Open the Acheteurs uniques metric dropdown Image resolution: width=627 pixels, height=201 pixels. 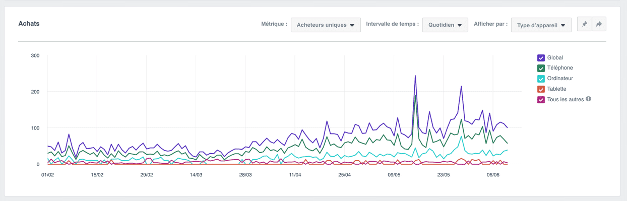(326, 25)
